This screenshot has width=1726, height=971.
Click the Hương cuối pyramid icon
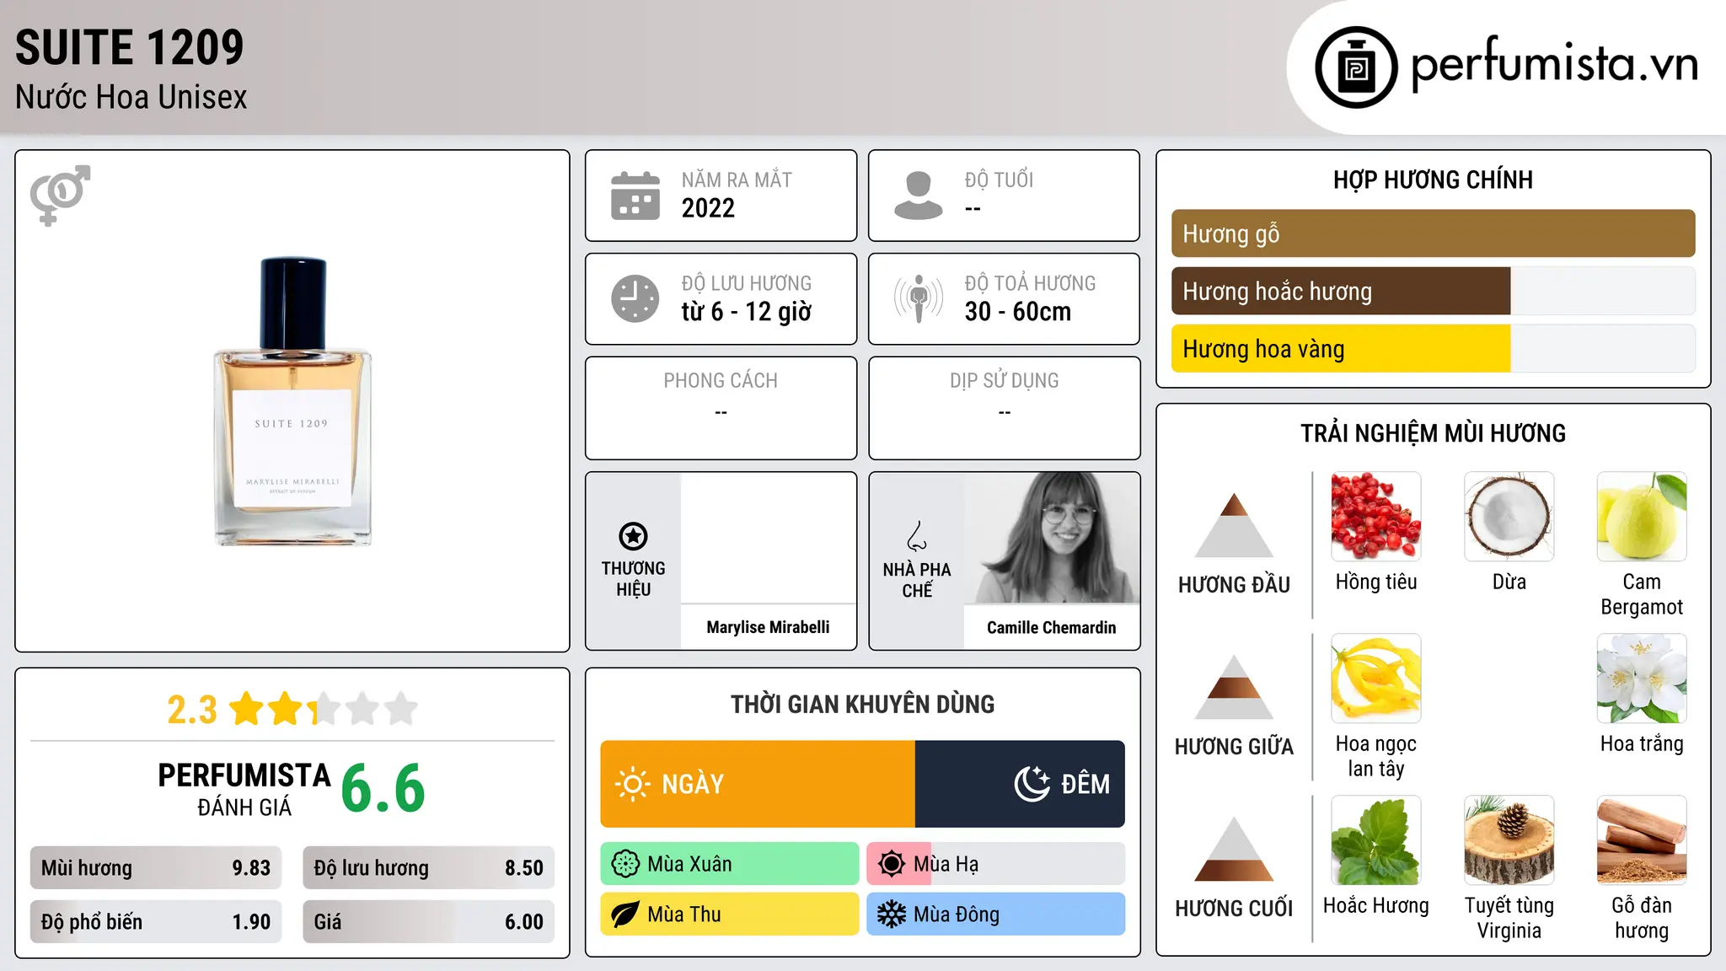tap(1234, 849)
